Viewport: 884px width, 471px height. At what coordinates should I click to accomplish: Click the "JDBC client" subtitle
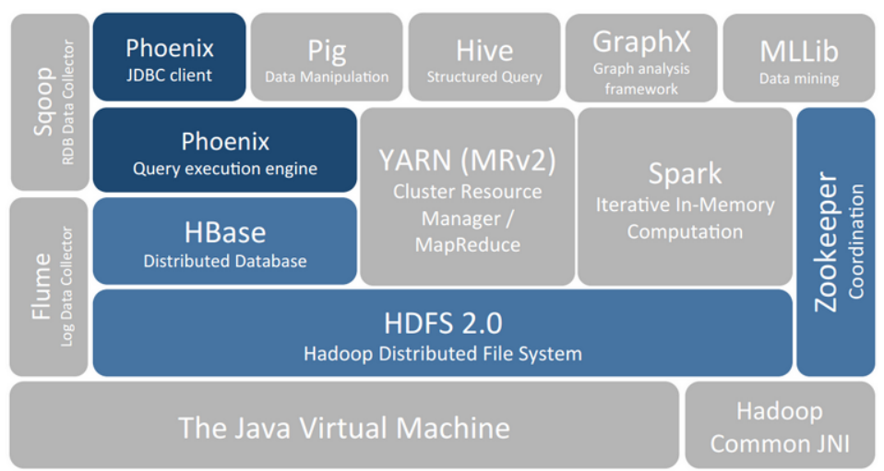169,75
